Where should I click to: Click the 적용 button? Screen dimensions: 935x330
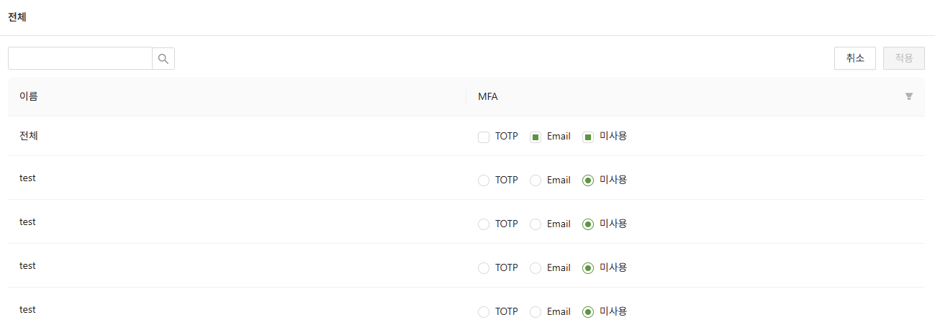pyautogui.click(x=904, y=58)
